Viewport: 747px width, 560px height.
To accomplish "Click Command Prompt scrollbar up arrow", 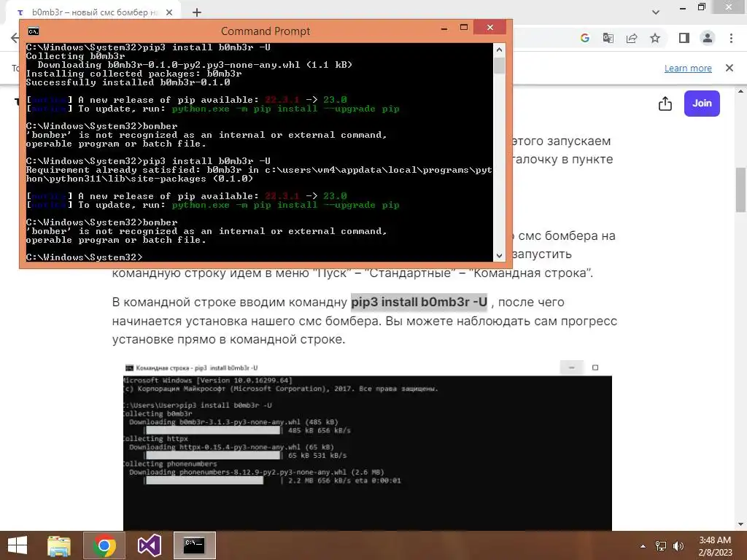I will pyautogui.click(x=499, y=50).
